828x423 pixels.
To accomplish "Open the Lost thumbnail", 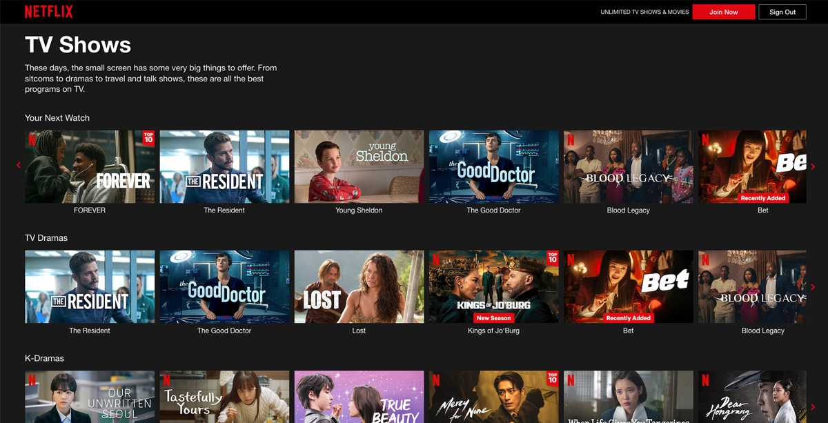I will click(x=359, y=287).
